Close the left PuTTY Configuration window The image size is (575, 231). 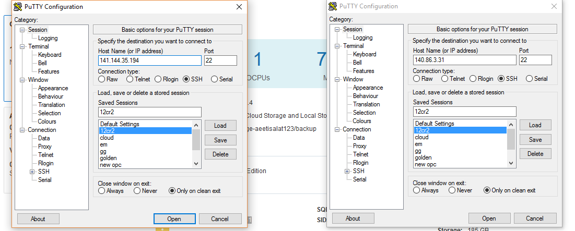coord(239,7)
